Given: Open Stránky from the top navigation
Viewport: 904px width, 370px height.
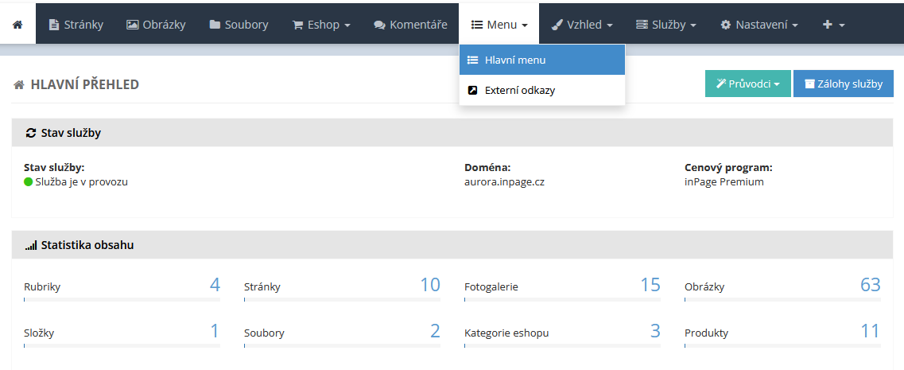Looking at the screenshot, I should (x=76, y=25).
